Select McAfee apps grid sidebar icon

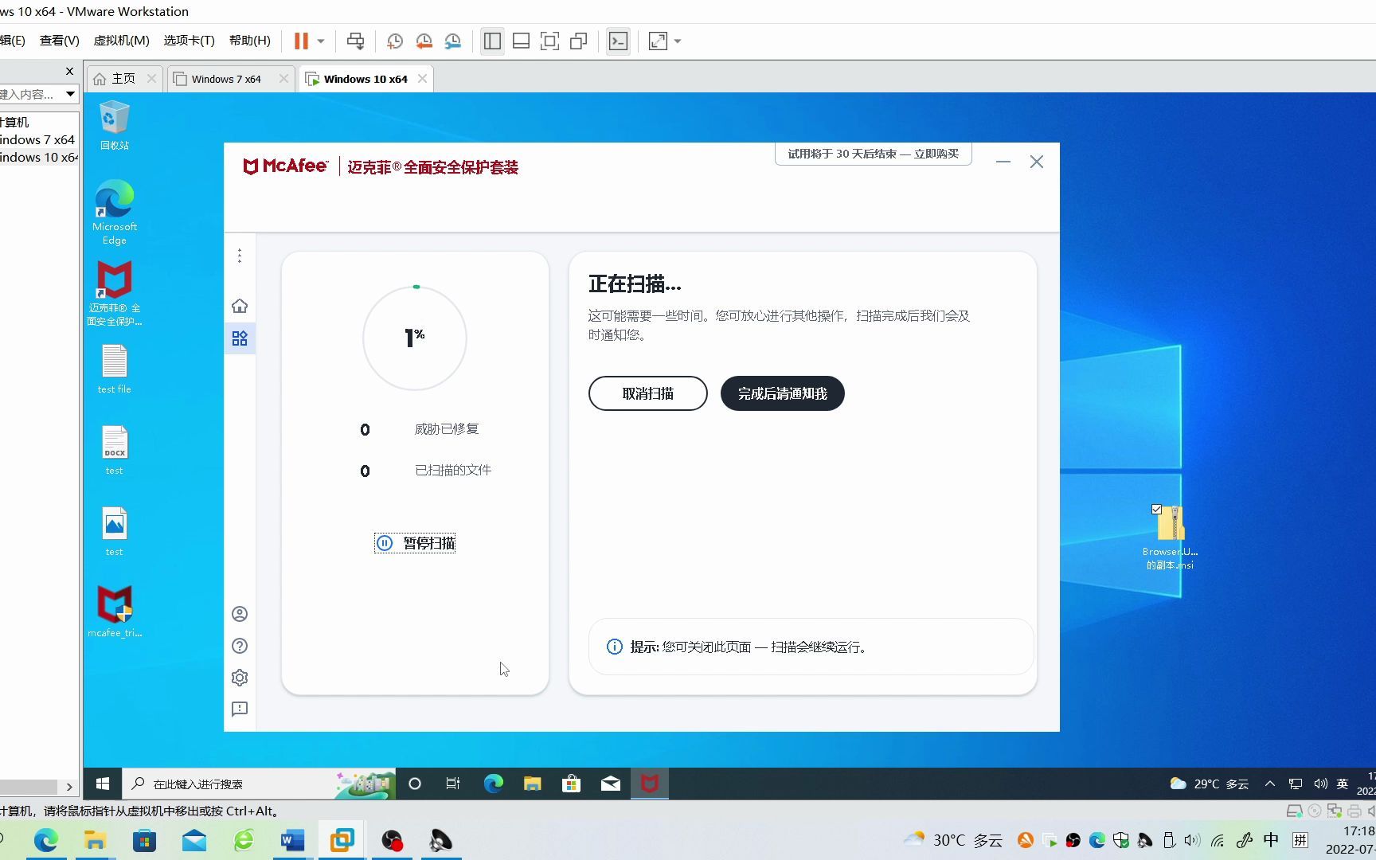coord(240,338)
